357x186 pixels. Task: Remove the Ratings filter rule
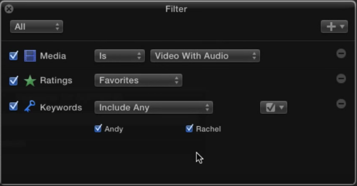click(341, 79)
